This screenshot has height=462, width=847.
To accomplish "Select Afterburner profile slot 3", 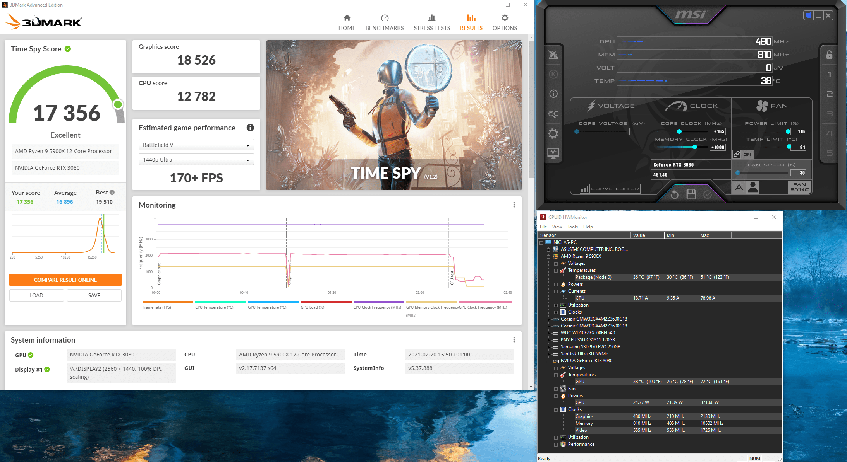I will click(829, 114).
